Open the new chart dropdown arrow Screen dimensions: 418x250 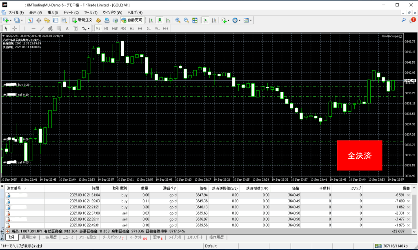pos(11,20)
